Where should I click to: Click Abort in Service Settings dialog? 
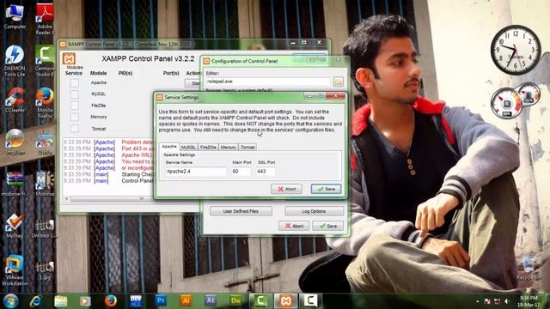click(x=286, y=189)
